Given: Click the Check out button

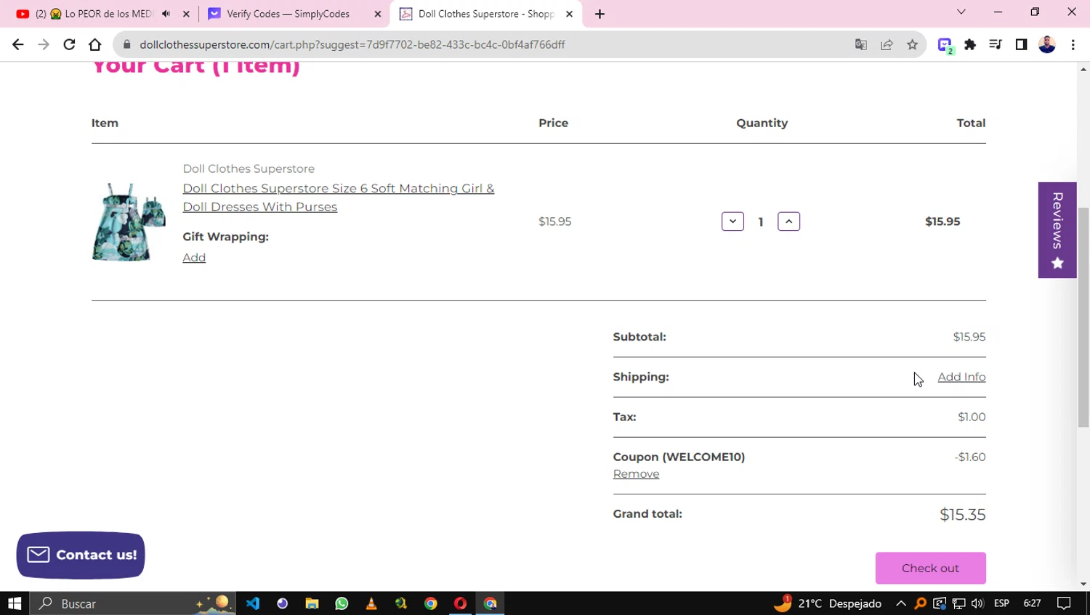Looking at the screenshot, I should (930, 568).
